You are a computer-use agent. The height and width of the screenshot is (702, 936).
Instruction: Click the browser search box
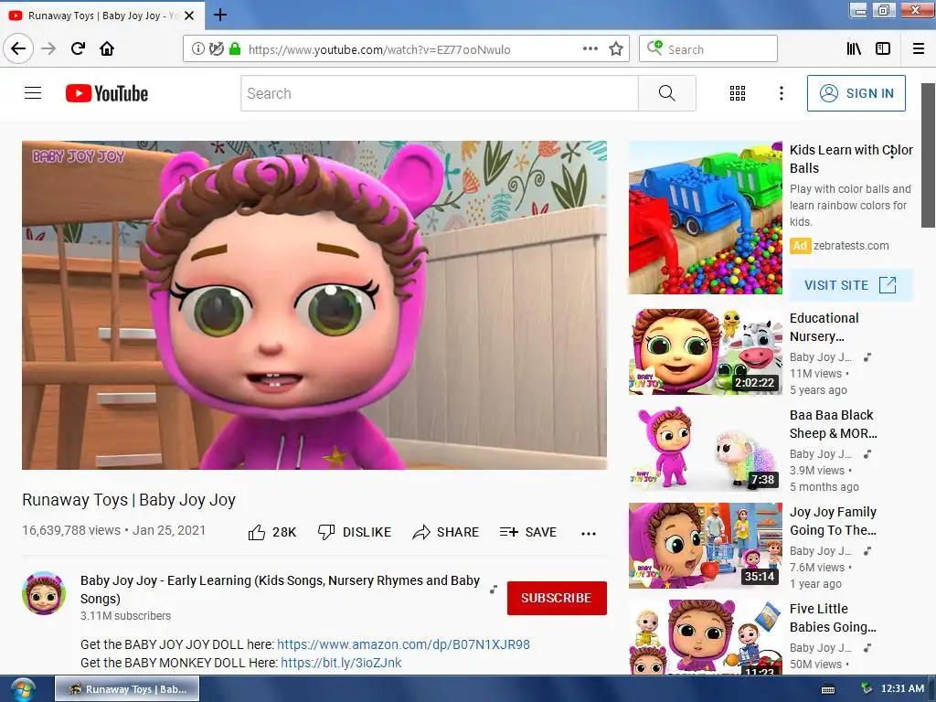coord(708,49)
